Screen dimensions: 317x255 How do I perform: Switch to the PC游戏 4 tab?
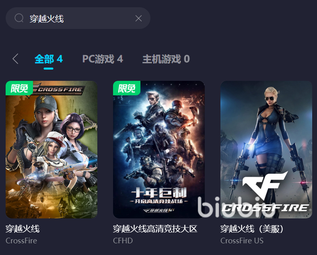coord(103,59)
